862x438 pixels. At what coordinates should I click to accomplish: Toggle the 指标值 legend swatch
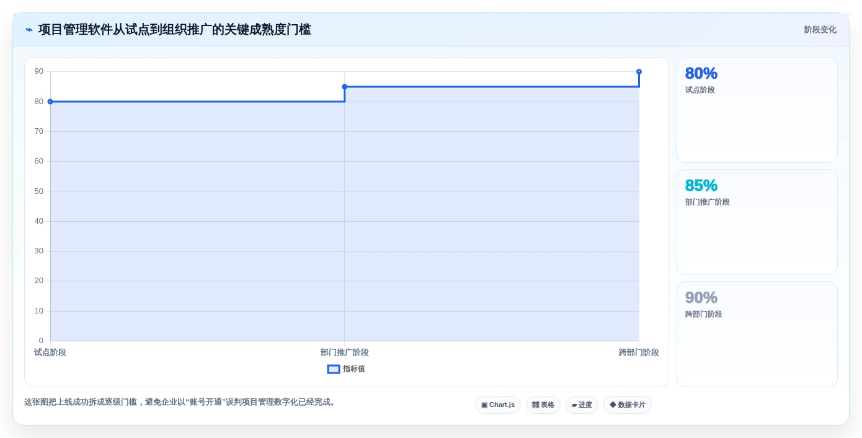(x=334, y=369)
